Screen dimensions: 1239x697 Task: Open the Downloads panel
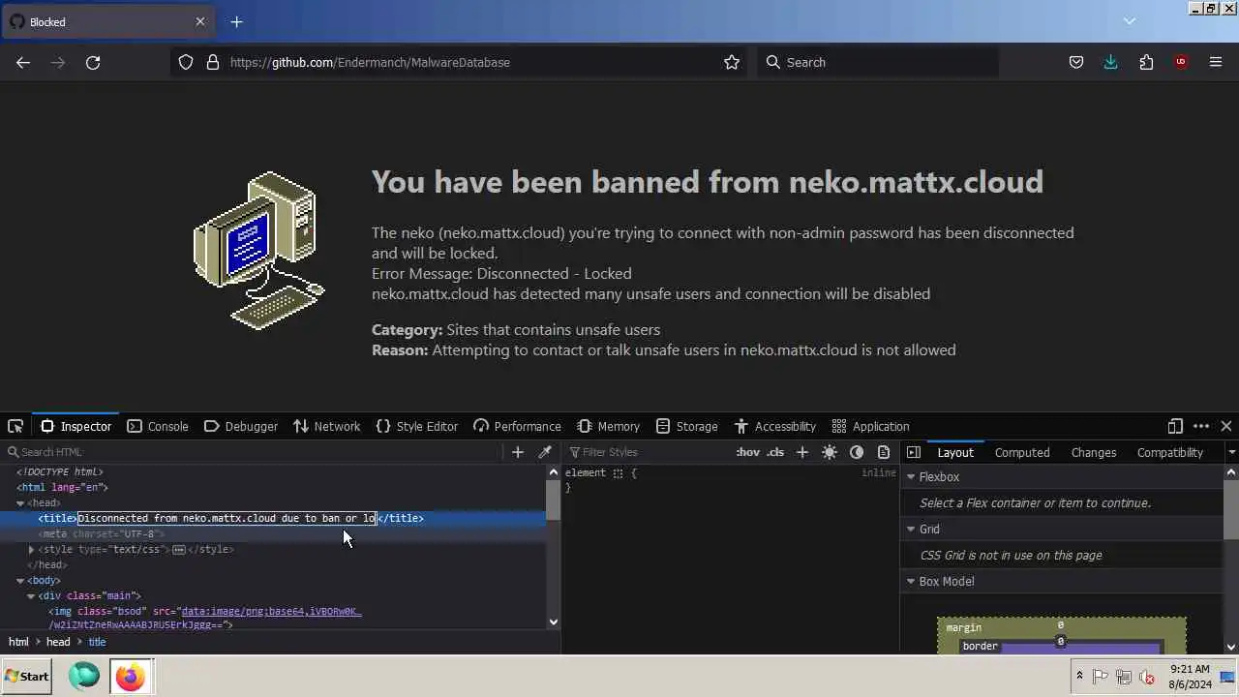(1111, 62)
